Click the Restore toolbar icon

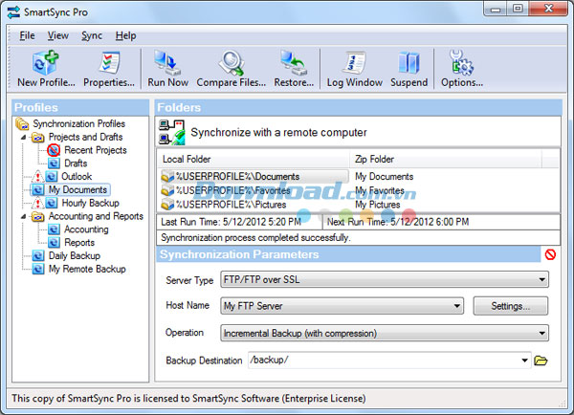coord(295,68)
